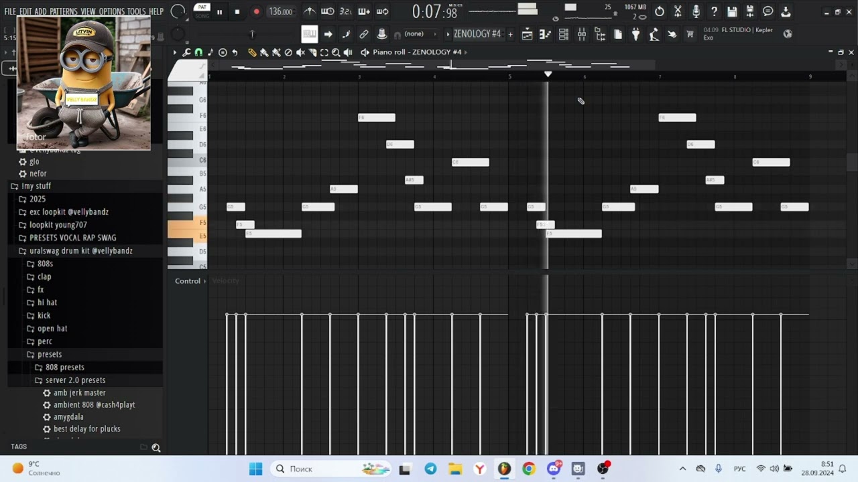858x482 pixels.
Task: Select the amb jerk master preset
Action: (79, 393)
